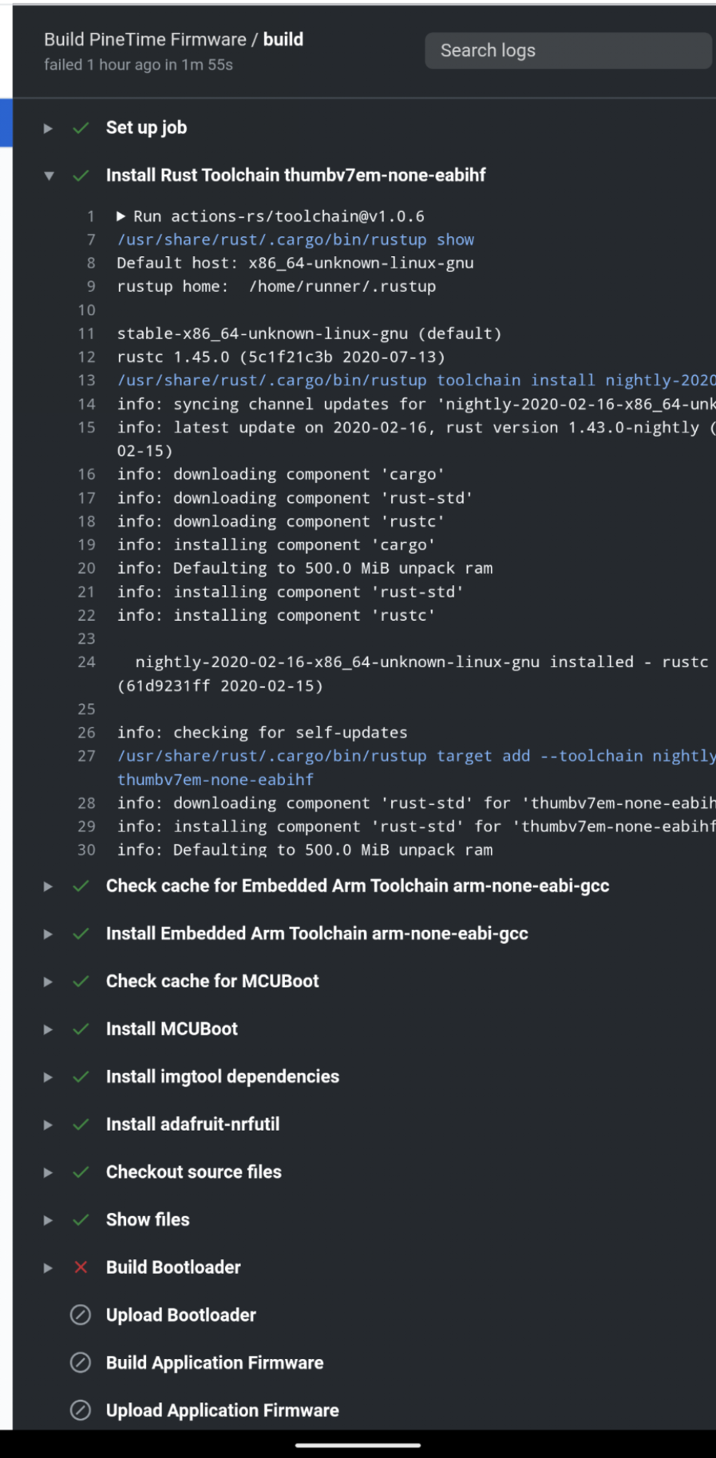Click success checkmark beside Install adafruit-nrfutil
The image size is (716, 1458).
81,1124
